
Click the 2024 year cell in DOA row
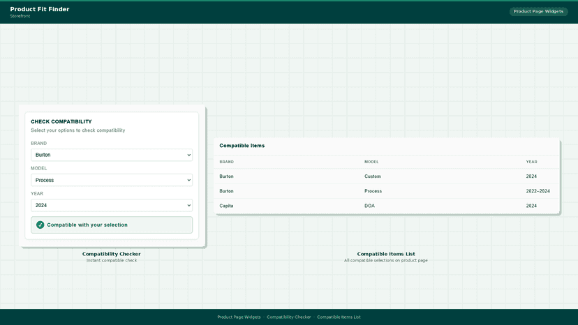click(531, 206)
